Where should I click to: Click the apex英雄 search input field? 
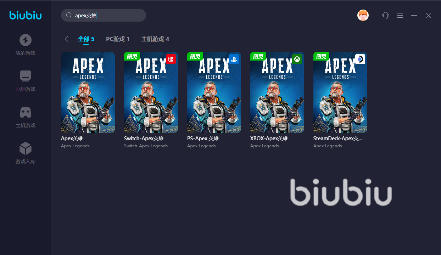104,15
